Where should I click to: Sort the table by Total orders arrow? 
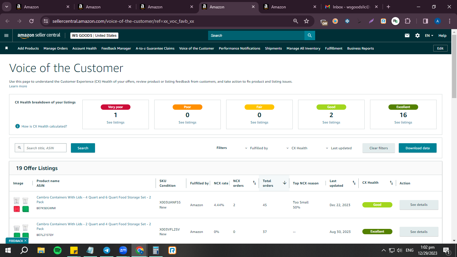[285, 183]
